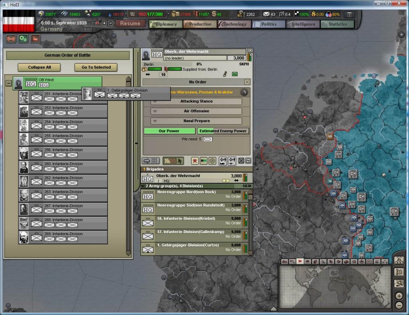Collapse the OB West tree entry
Image resolution: width=409 pixels, height=315 pixels.
[x=8, y=84]
